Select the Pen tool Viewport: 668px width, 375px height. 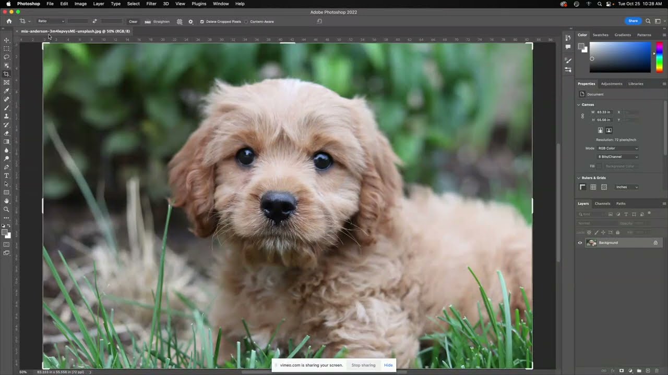click(x=7, y=167)
